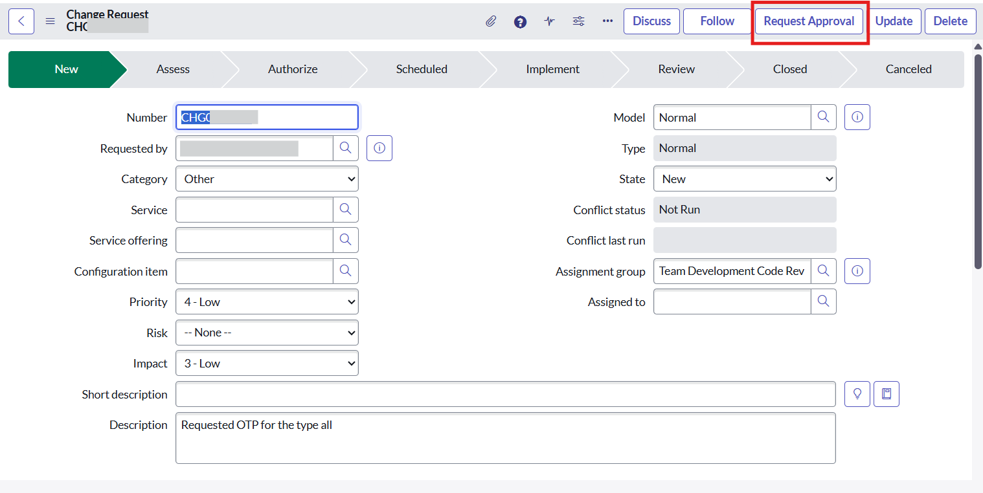Look up Assigned to using magnifier icon
The image size is (983, 493).
(x=824, y=301)
